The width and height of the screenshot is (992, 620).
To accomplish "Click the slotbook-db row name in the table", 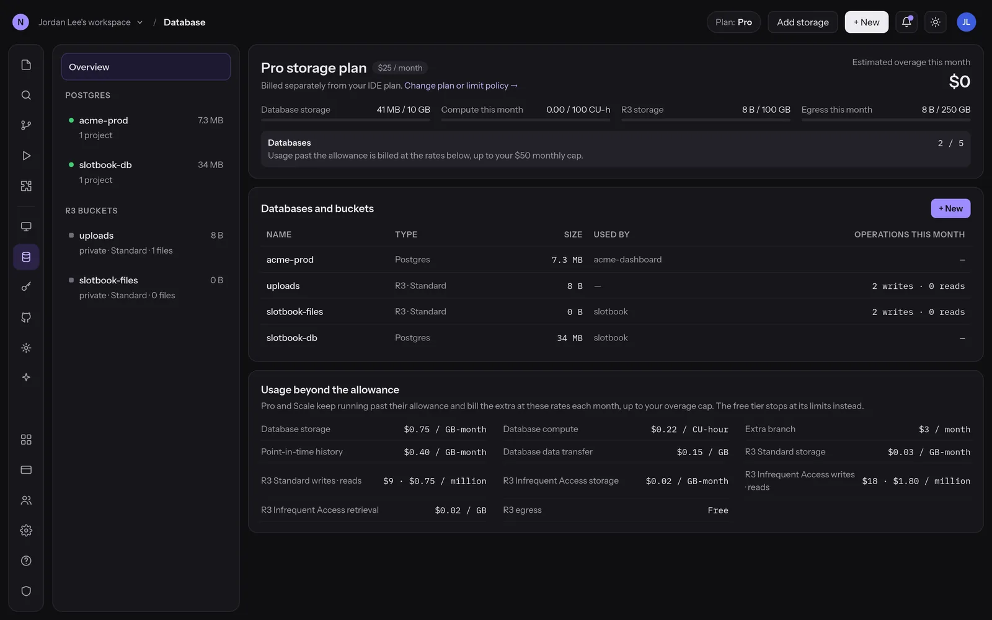I will click(291, 338).
